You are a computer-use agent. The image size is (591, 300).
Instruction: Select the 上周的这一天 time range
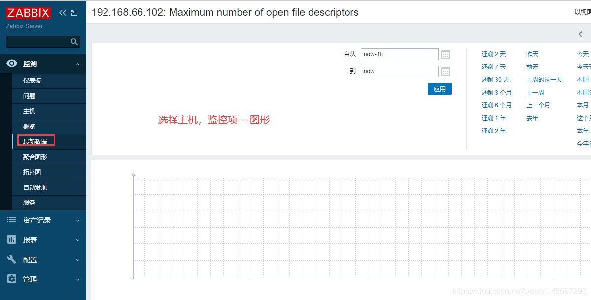point(544,79)
